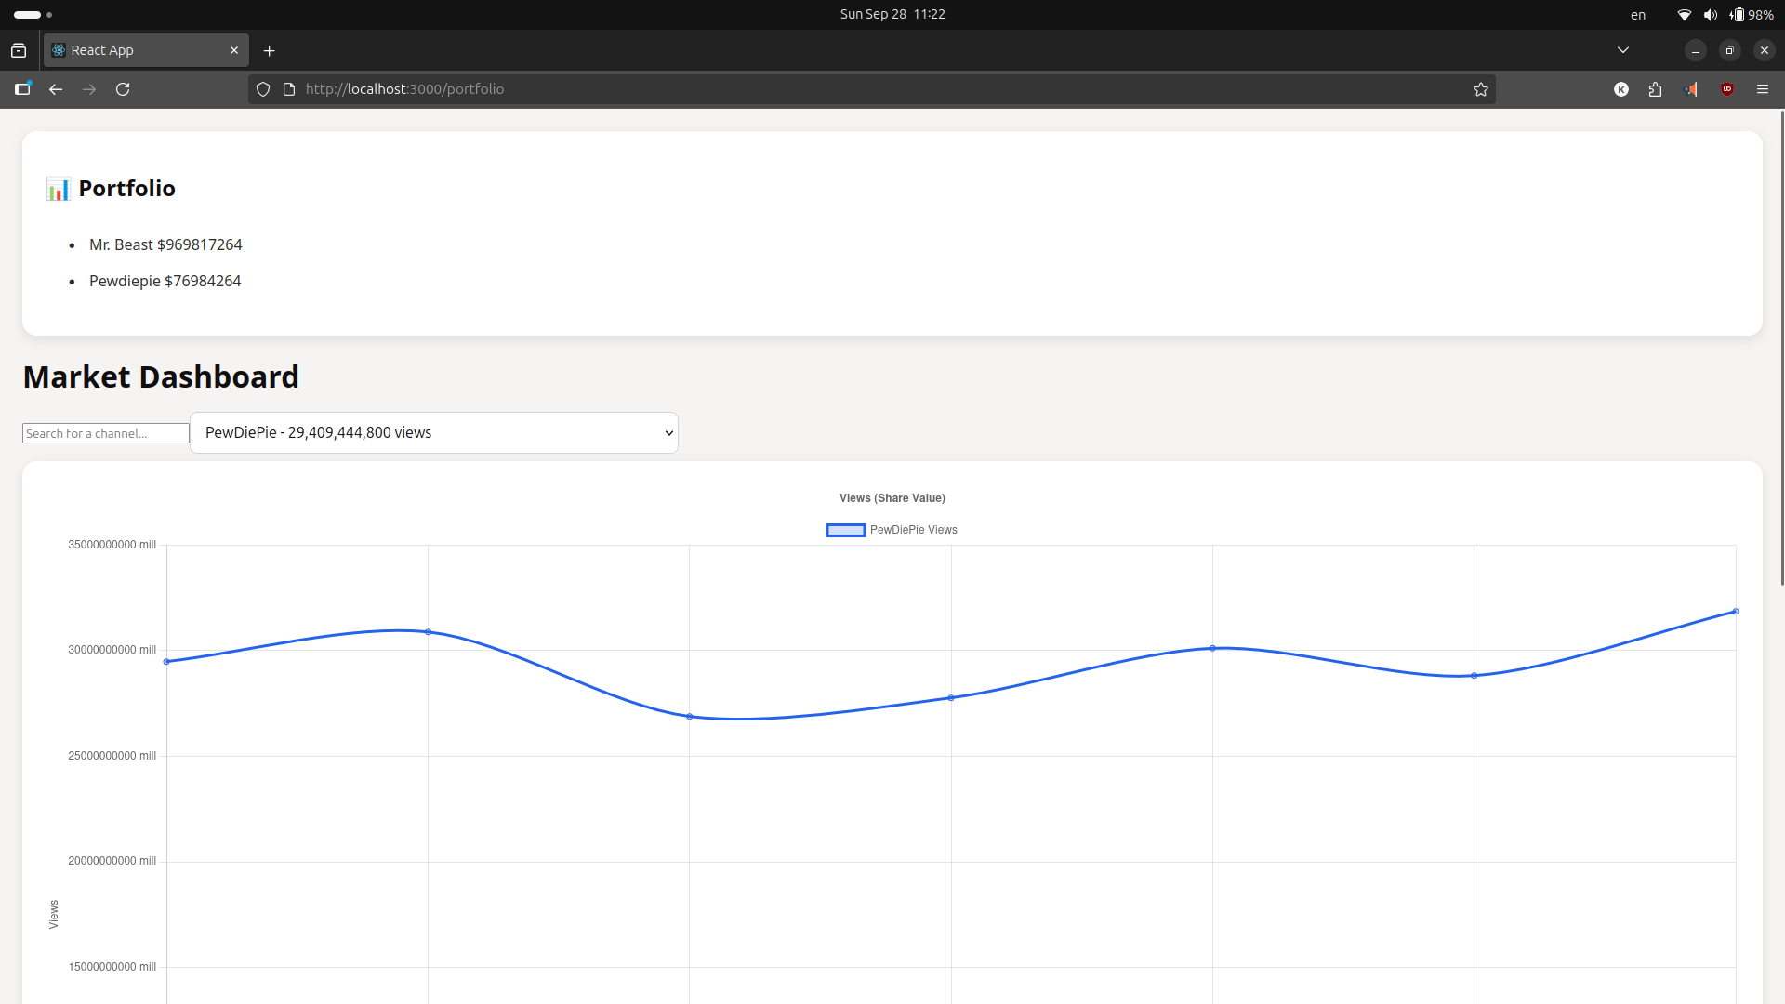Viewport: 1785px width, 1004px height.
Task: Expand the PewDiePie channel dropdown
Action: point(434,433)
